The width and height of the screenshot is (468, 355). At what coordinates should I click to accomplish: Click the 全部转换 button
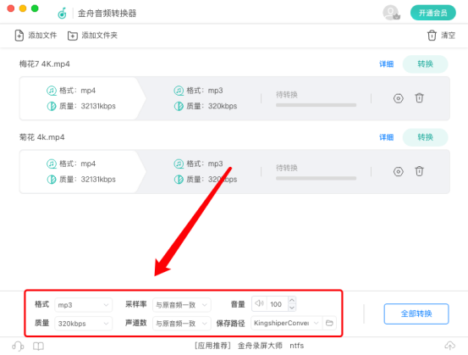coord(416,313)
